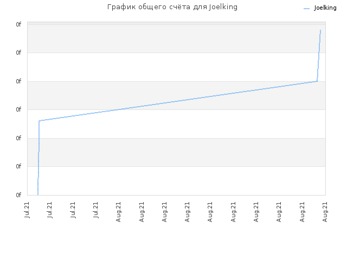The image size is (347, 260).
Task: Click the blue line swatch in the legend
Action: click(x=306, y=9)
